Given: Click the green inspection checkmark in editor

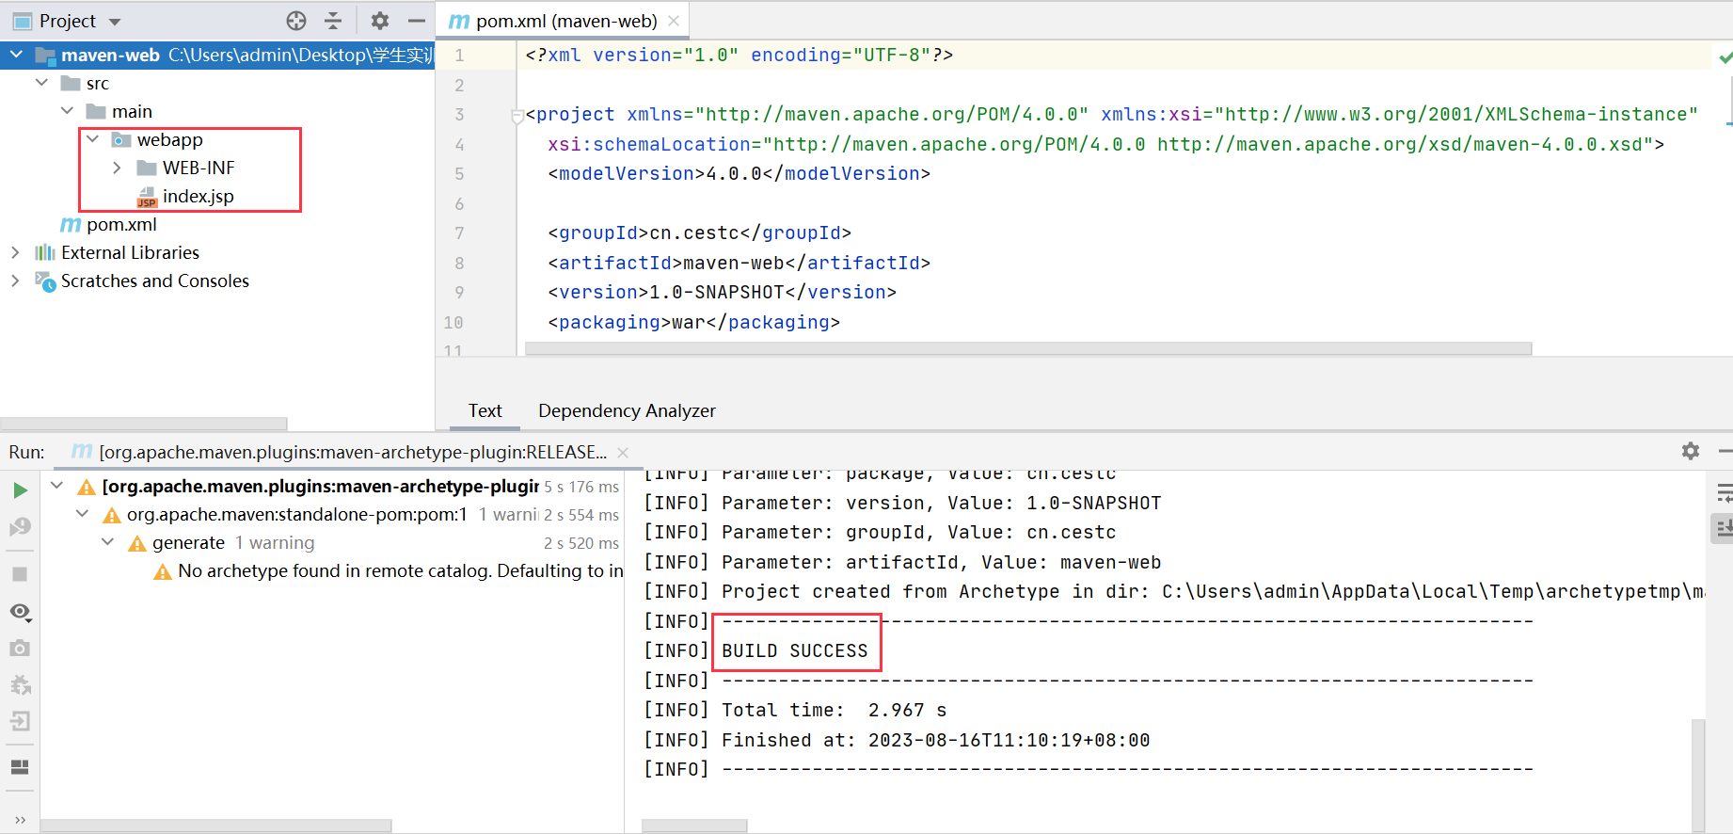Looking at the screenshot, I should 1725,57.
